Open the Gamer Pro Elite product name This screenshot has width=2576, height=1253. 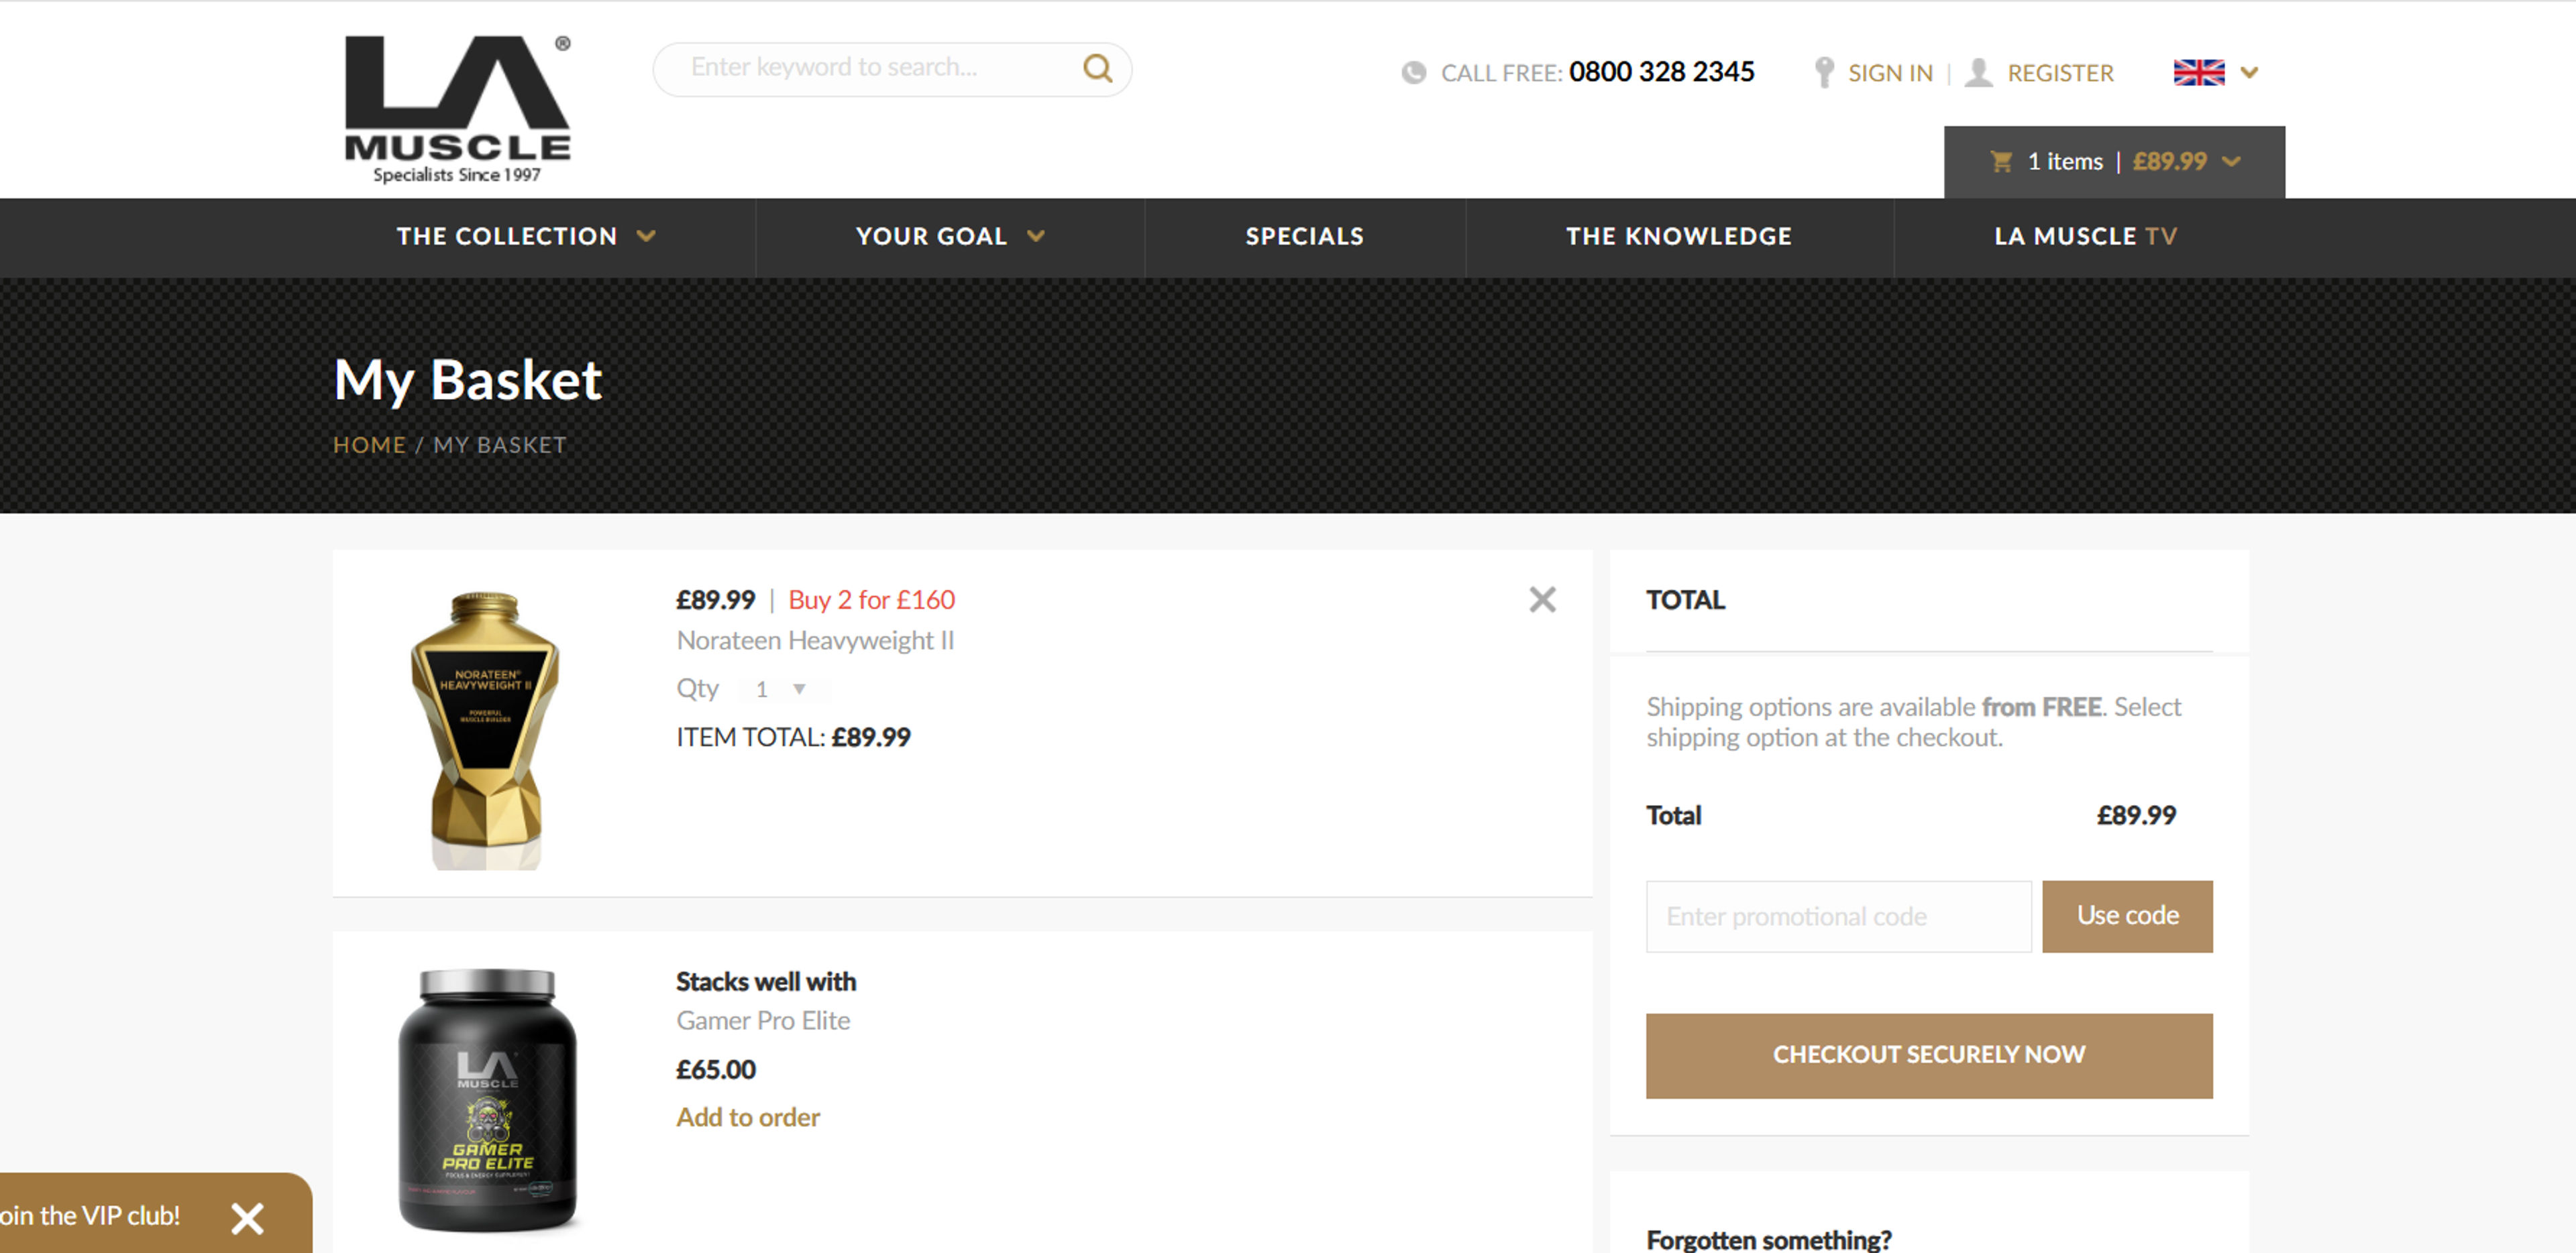(763, 1020)
